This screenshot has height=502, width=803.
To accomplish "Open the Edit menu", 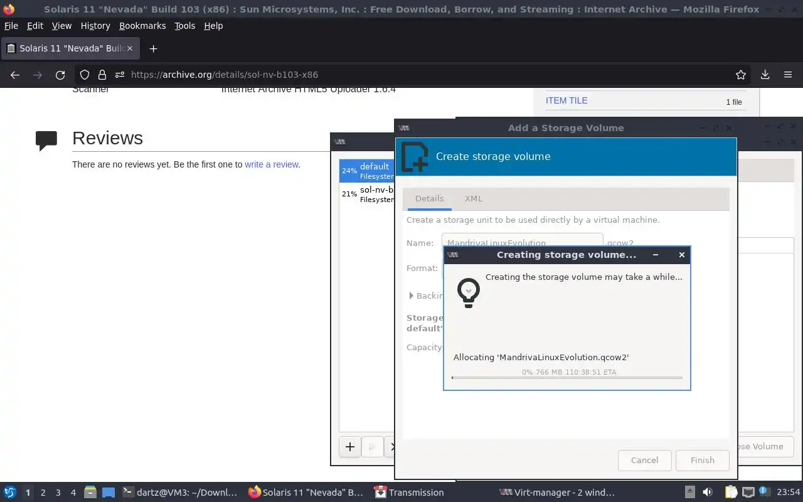I will [35, 26].
